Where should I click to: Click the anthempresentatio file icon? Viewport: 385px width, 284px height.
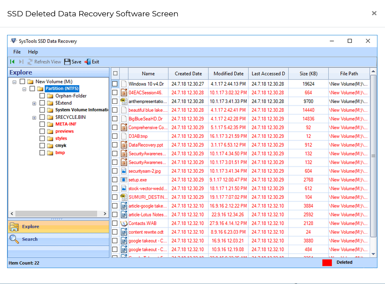point(124,101)
